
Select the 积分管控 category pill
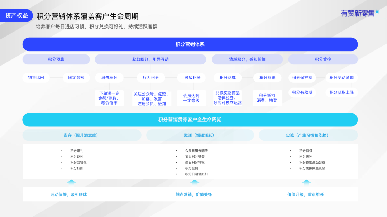click(x=323, y=59)
